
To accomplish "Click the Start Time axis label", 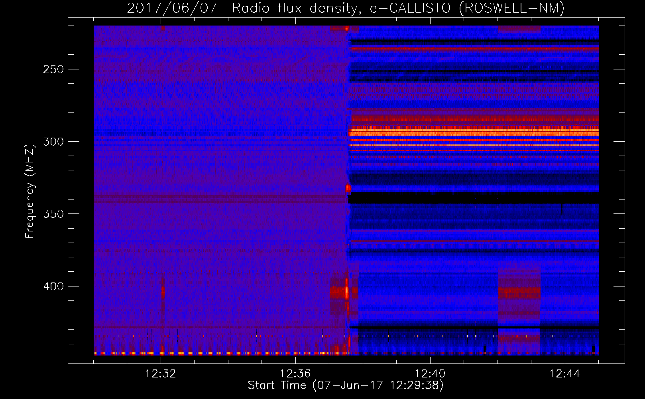I will [346, 385].
